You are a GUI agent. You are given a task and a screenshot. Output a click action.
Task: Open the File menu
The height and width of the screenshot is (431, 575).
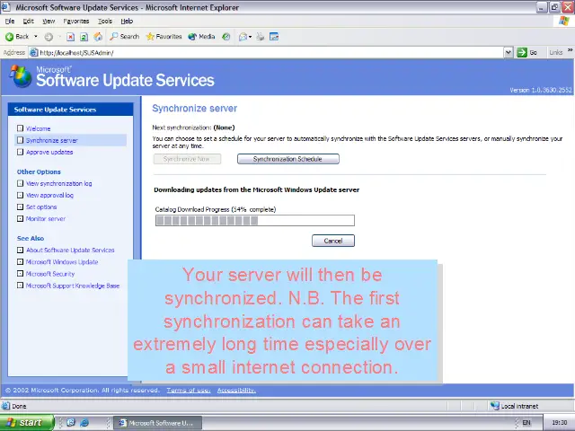(10, 22)
